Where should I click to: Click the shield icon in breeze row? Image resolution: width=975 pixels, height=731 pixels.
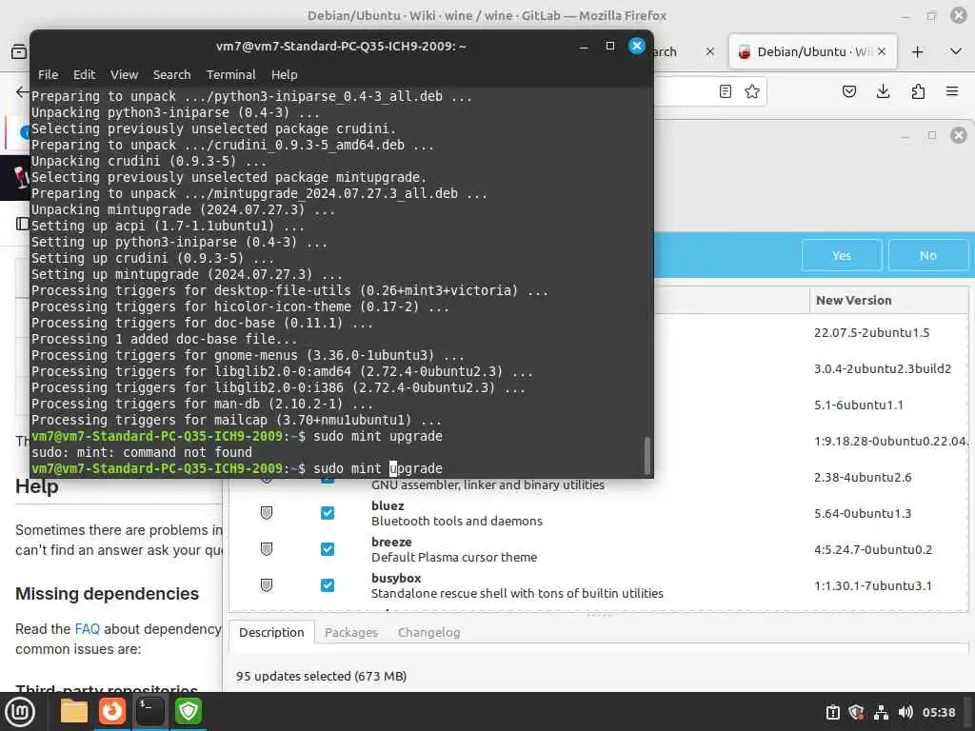[x=267, y=549]
